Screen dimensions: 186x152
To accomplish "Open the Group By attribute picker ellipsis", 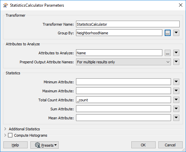I will coord(167,33).
